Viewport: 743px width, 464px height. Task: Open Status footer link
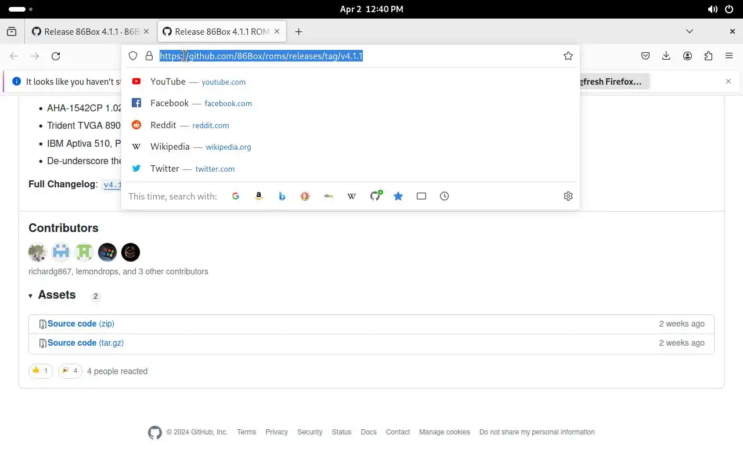[x=341, y=432]
